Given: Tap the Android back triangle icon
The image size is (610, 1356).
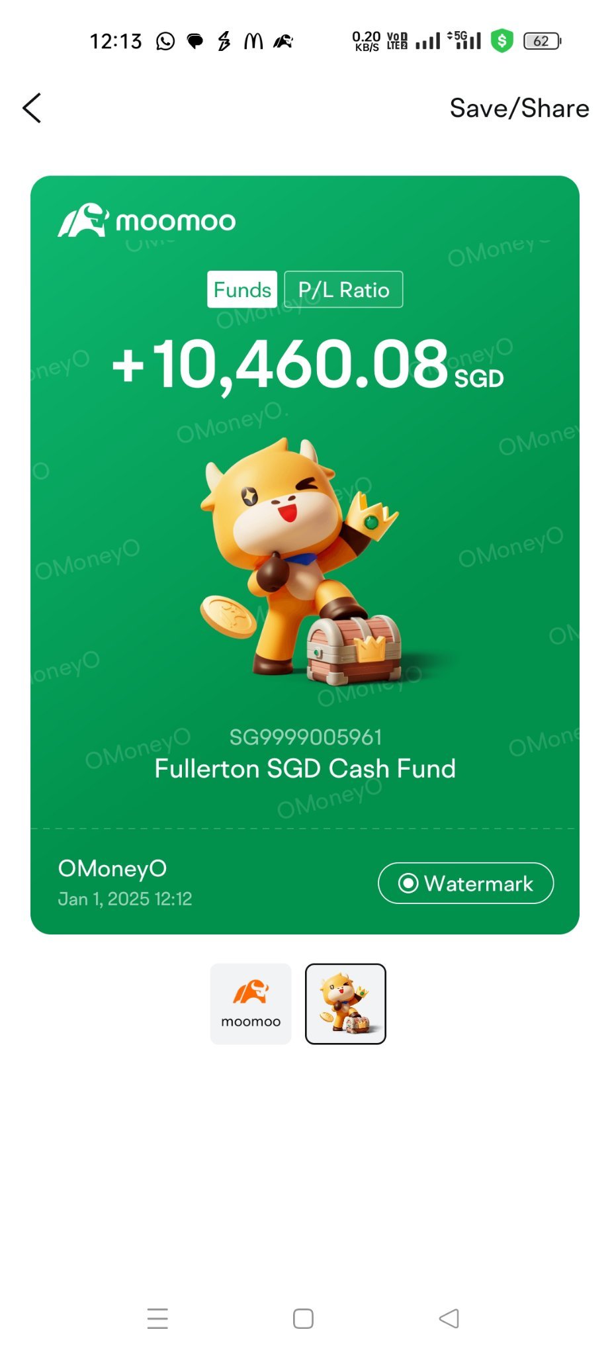Looking at the screenshot, I should (449, 1318).
